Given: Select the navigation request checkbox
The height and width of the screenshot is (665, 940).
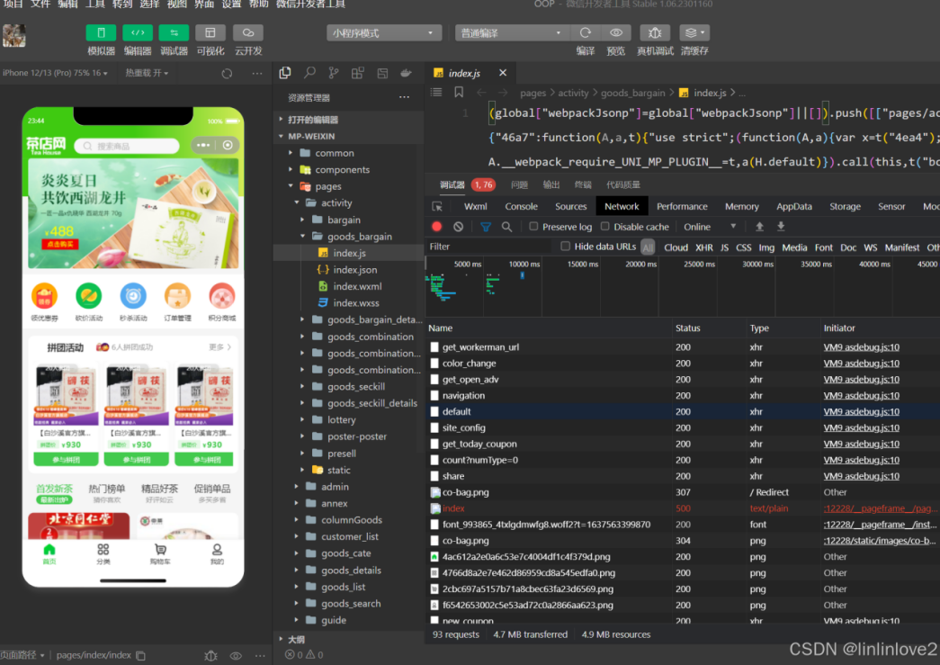Looking at the screenshot, I should [x=434, y=396].
